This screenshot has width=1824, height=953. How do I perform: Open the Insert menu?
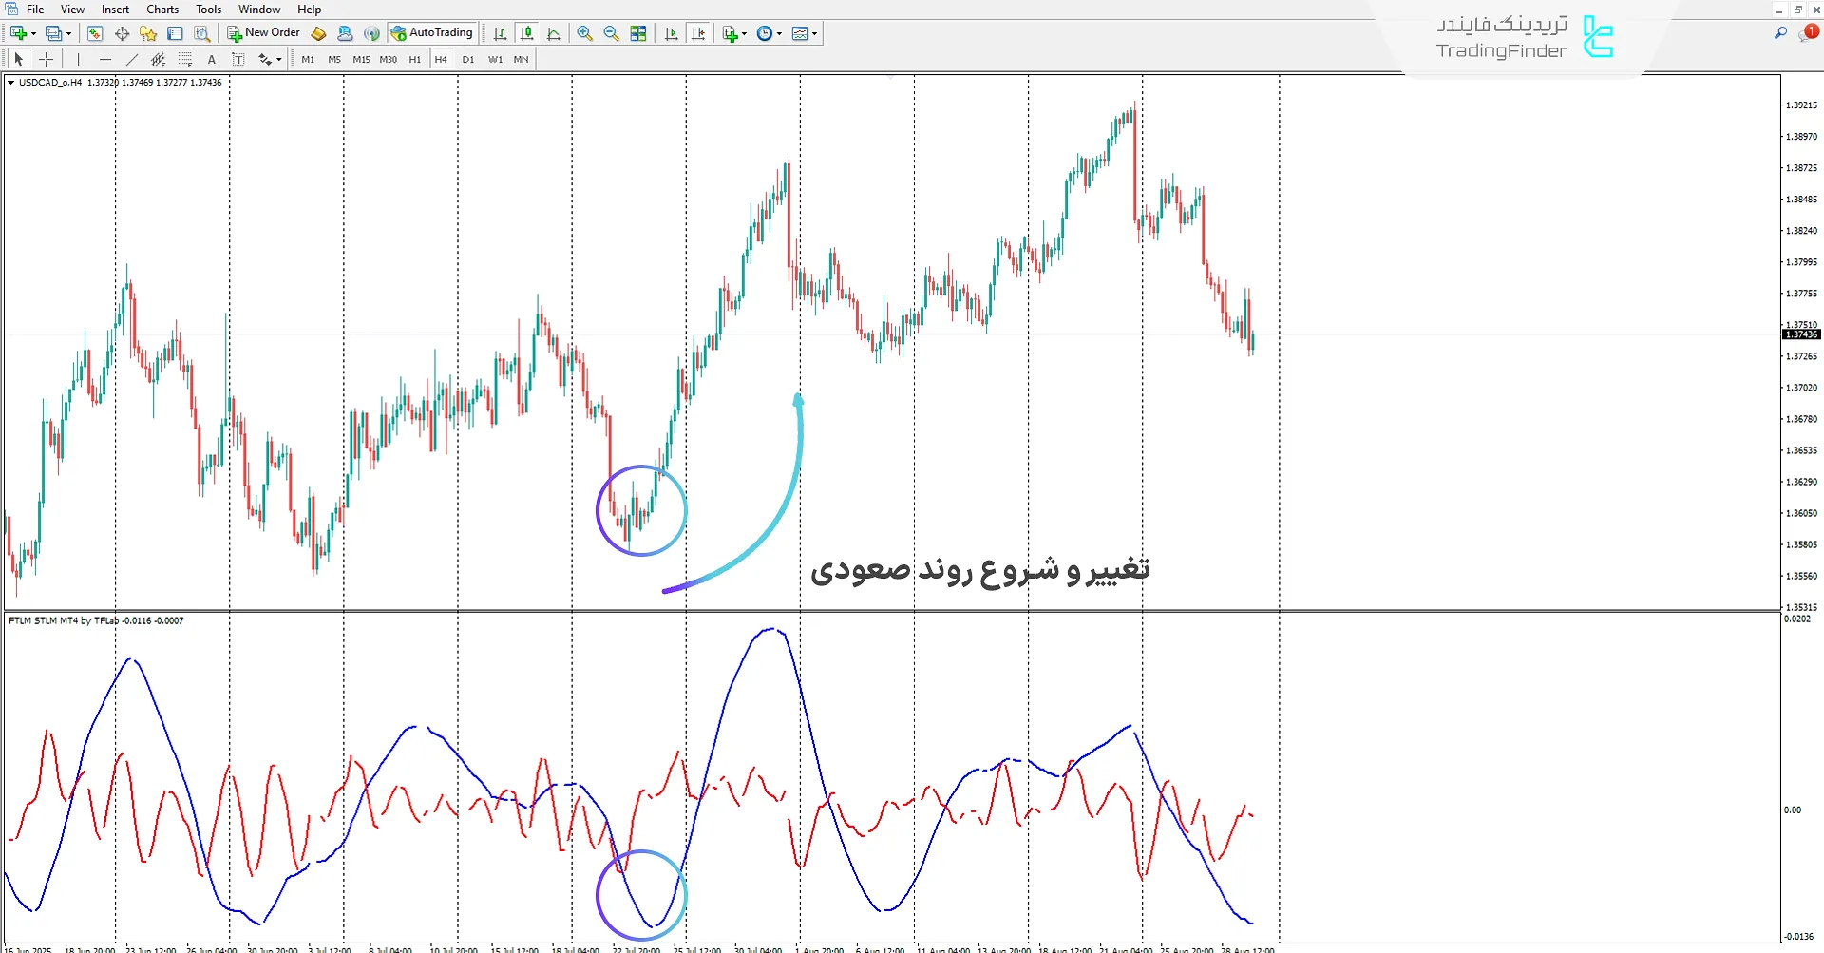tap(115, 10)
